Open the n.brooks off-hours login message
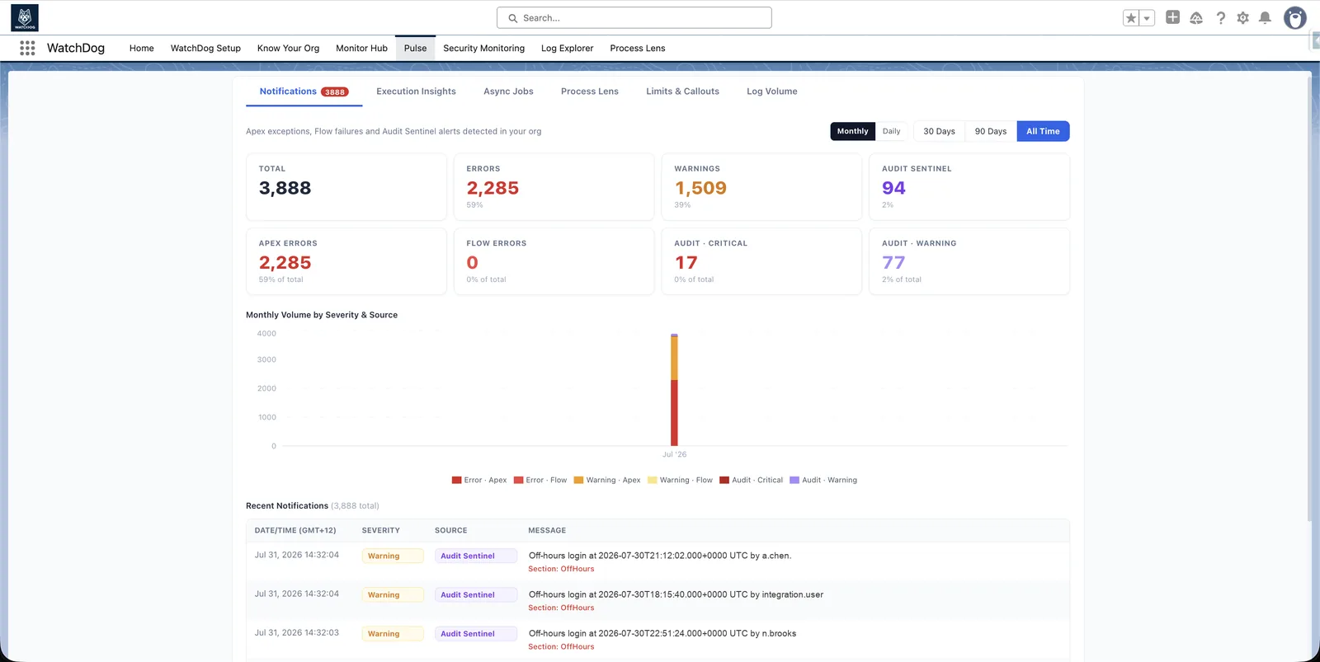This screenshot has width=1320, height=662. point(662,633)
